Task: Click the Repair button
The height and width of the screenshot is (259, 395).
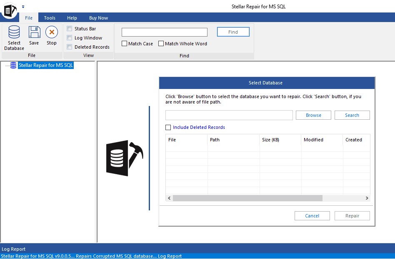Action: tap(352, 215)
